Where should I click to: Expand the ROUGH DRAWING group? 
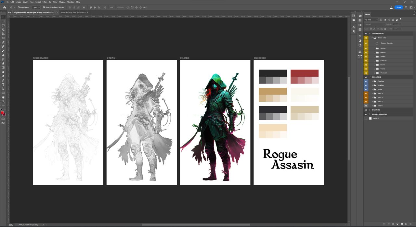tap(370, 114)
